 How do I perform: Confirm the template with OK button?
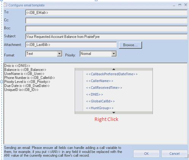click(x=146, y=154)
